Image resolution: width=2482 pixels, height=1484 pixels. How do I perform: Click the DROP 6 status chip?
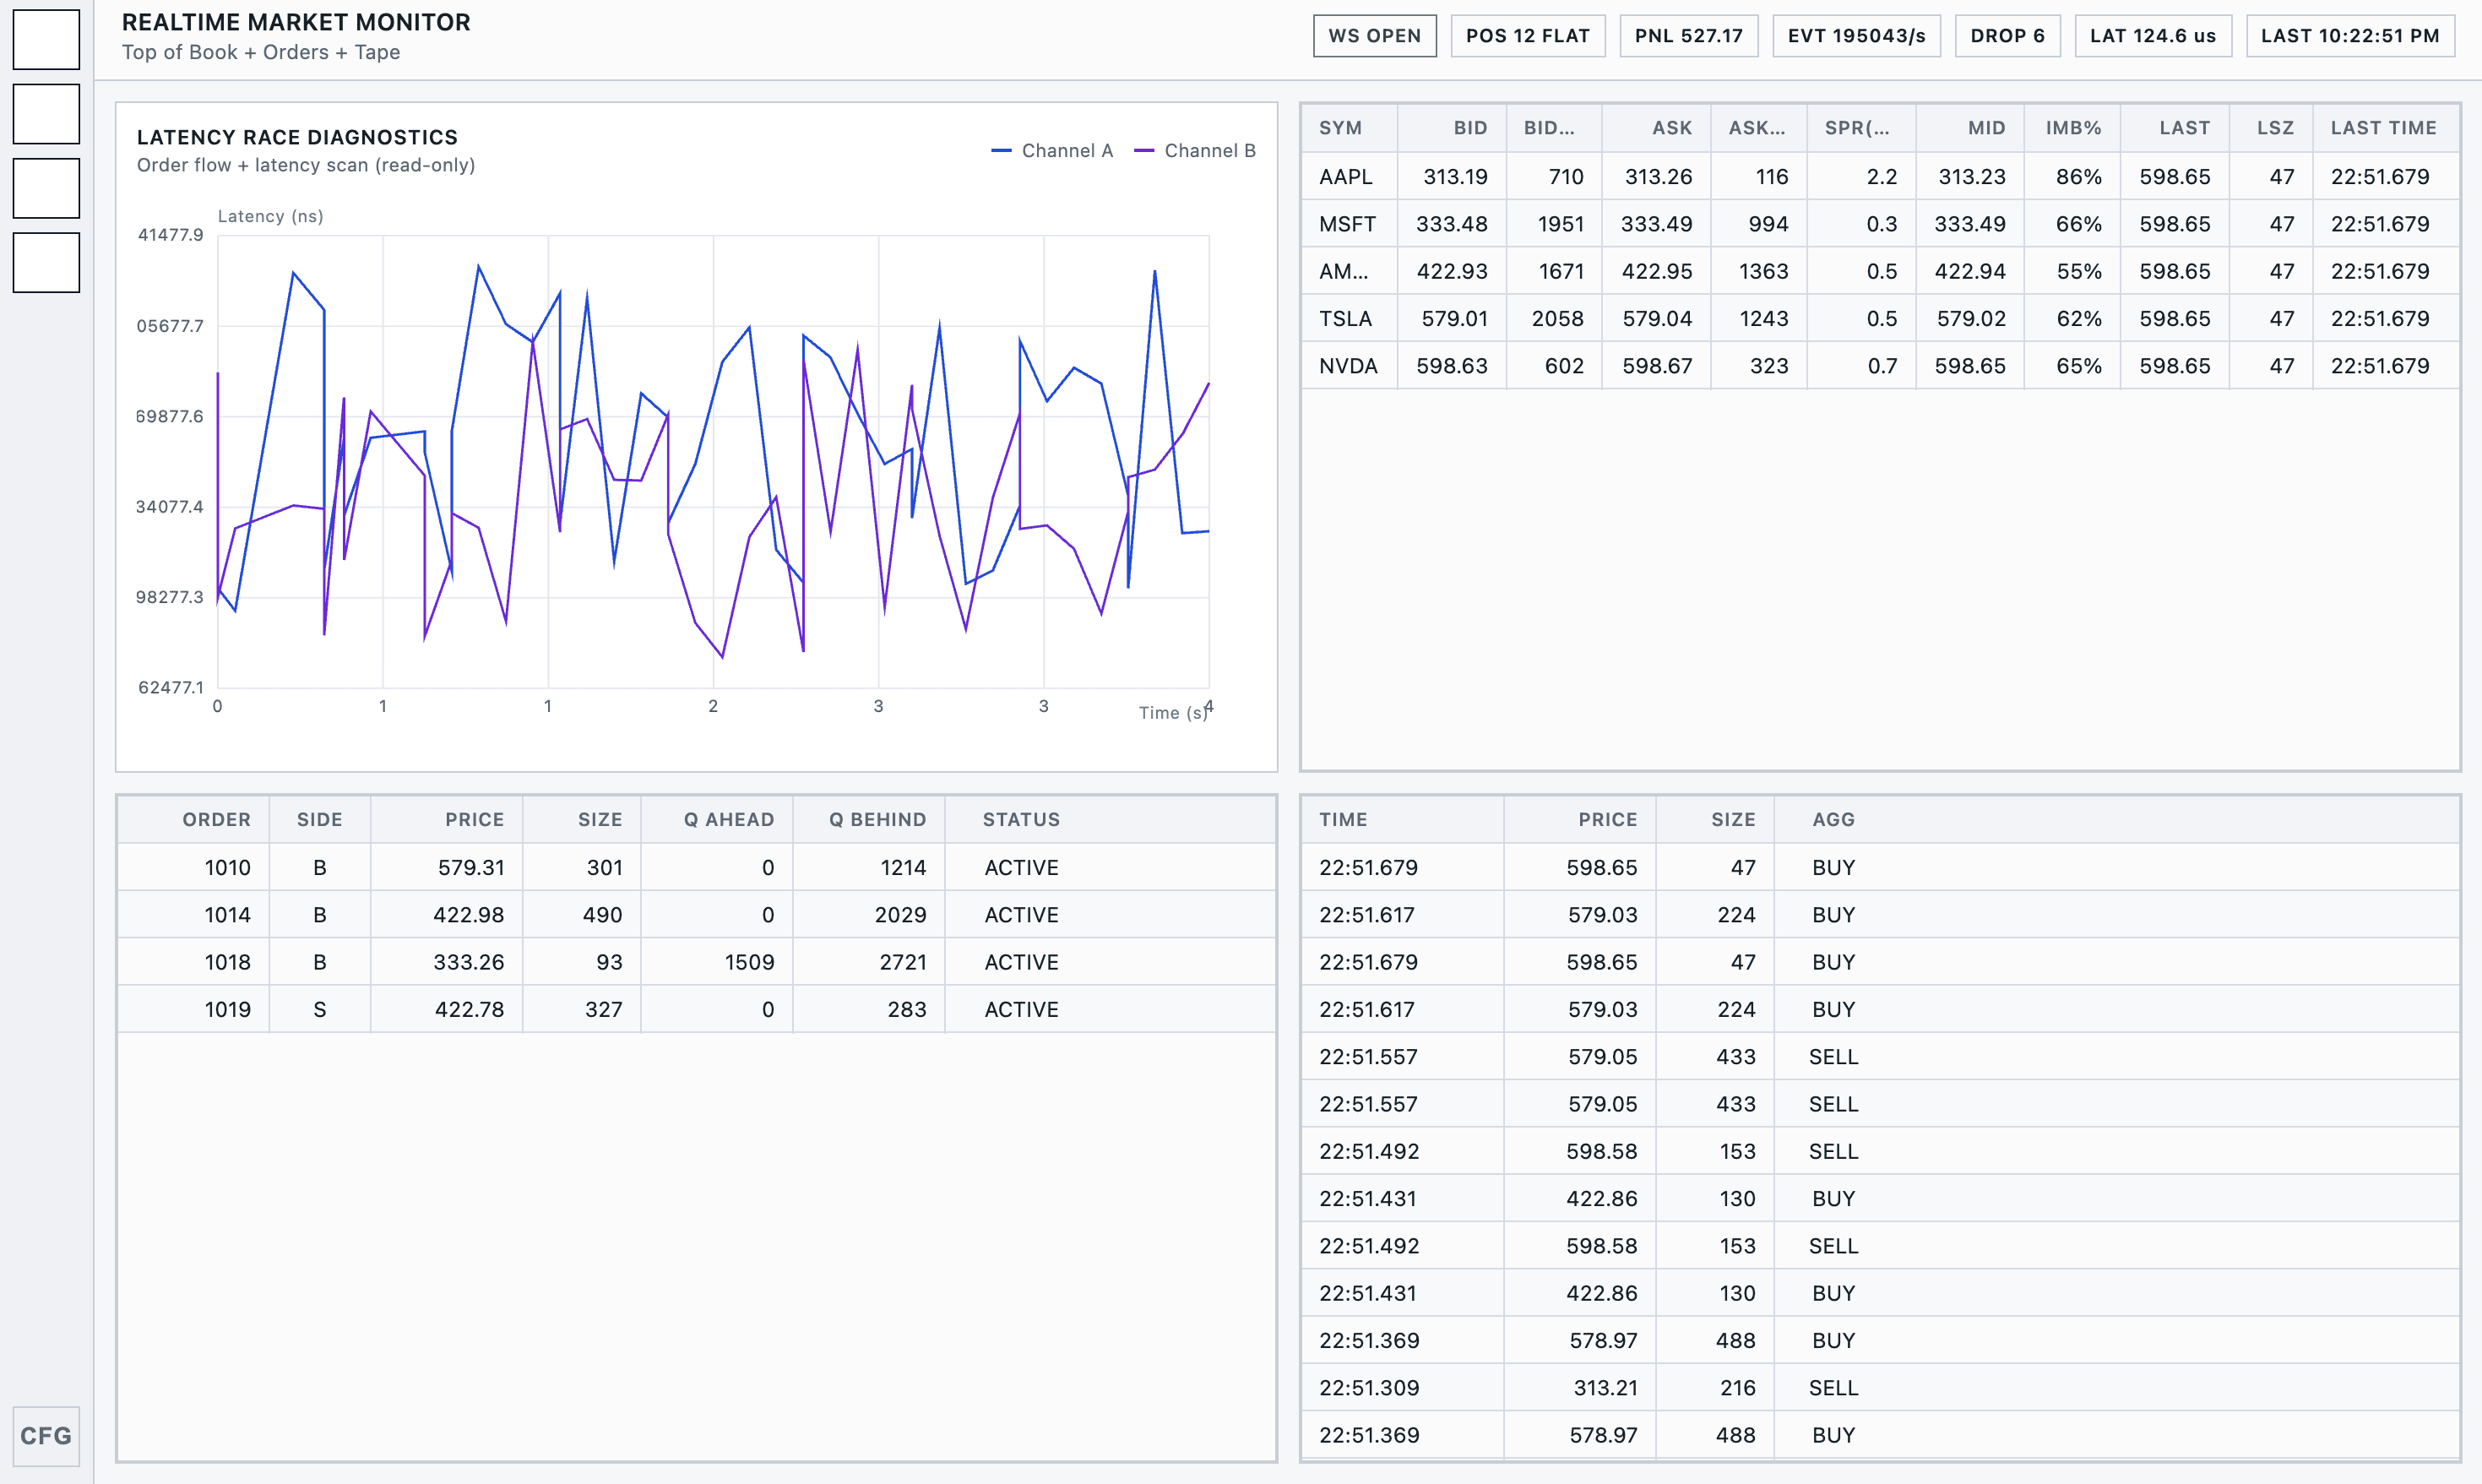pos(2007,36)
